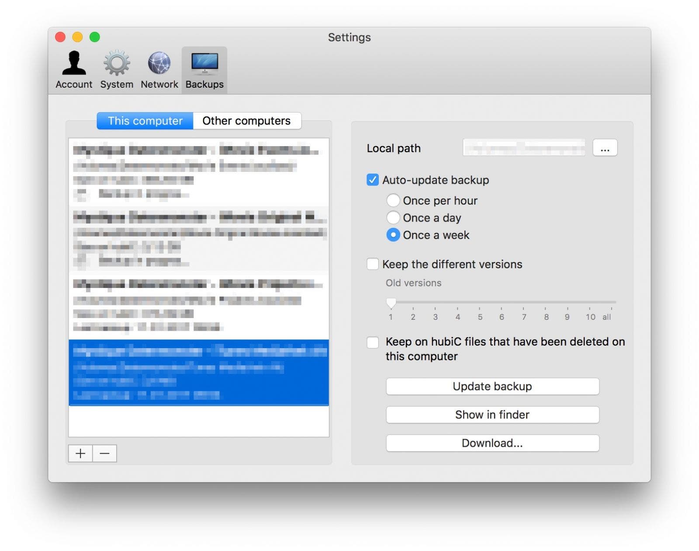The height and width of the screenshot is (551, 699).
Task: Select Once per hour option
Action: (x=393, y=200)
